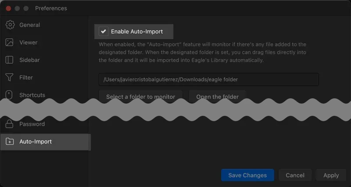The image size is (351, 187).
Task: Click the Viewer image icon
Action: 9,42
